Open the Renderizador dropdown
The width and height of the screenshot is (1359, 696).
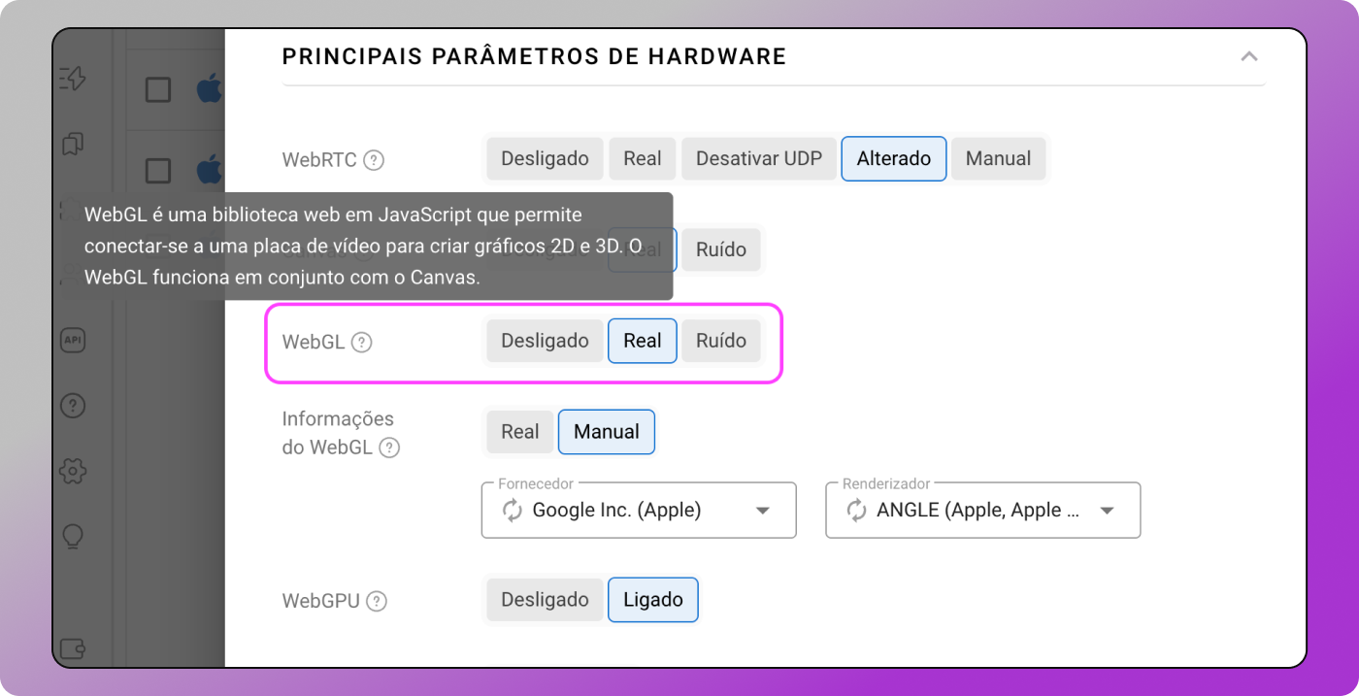pos(1106,511)
